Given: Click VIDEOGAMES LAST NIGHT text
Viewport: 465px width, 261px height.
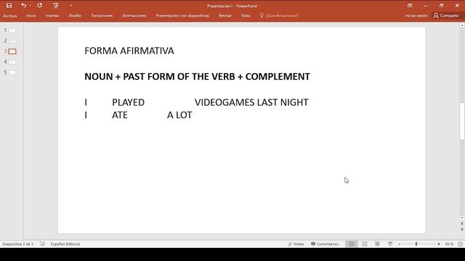Looking at the screenshot, I should (x=251, y=102).
